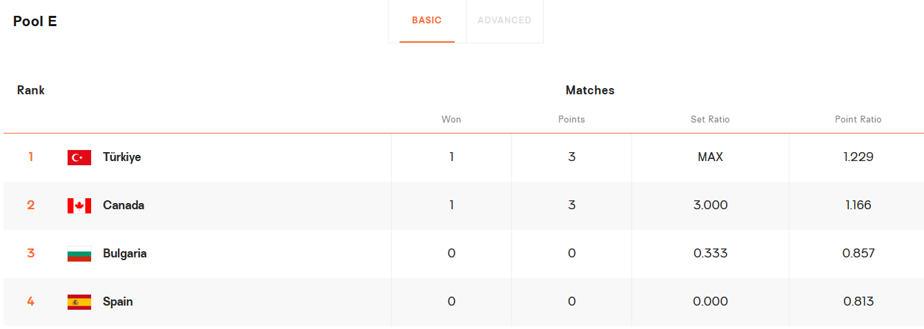Viewport: 924px width, 329px height.
Task: Click the Won column header
Action: [451, 119]
